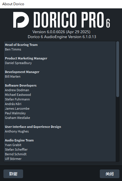The width and height of the screenshot is (122, 181).
Task: Click the name 'Paul Walmsley'
Action: 15,113
